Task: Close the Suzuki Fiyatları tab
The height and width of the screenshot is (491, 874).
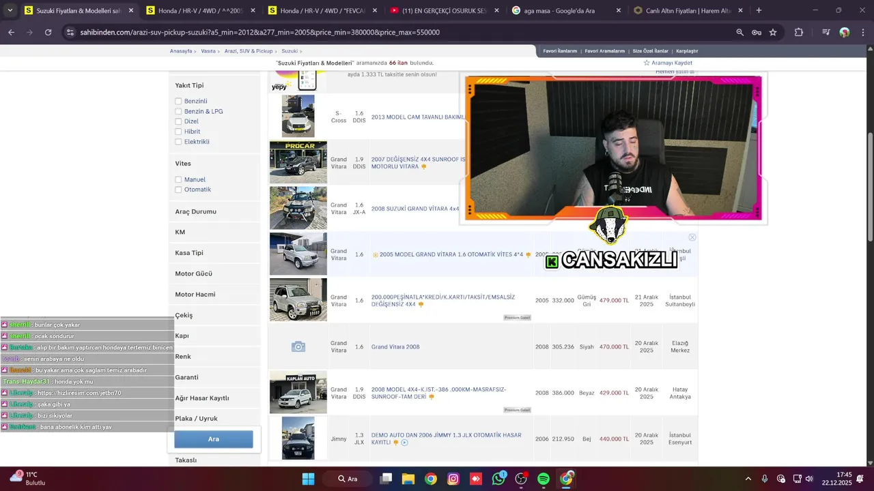Action: tap(131, 10)
